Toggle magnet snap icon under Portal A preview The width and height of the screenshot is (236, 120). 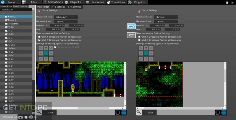118,113
